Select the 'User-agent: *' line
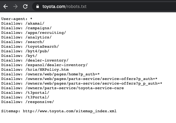This screenshot has height=123, width=176. click(x=17, y=19)
